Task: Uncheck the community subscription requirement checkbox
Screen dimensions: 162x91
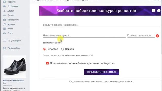Action: [x=47, y=63]
